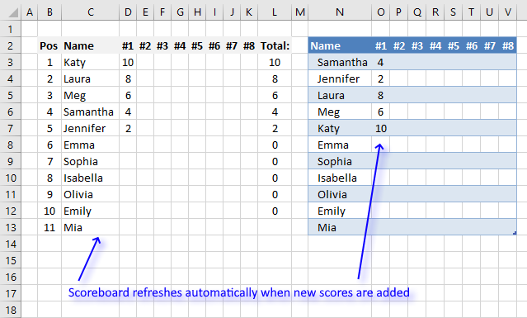Click the blue 'Name' table header cell
Screen dimensions: 527x318
click(x=340, y=45)
